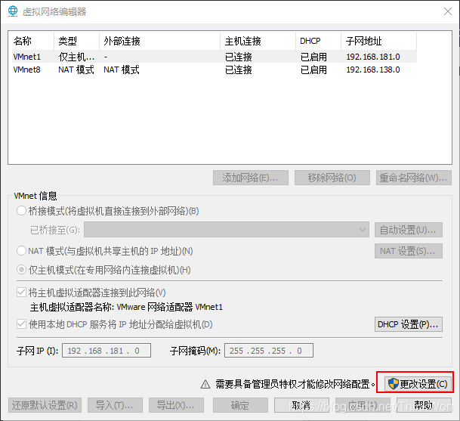The width and height of the screenshot is (460, 421).
Task: Select 仅主机模式 radio button
Action: 21,270
